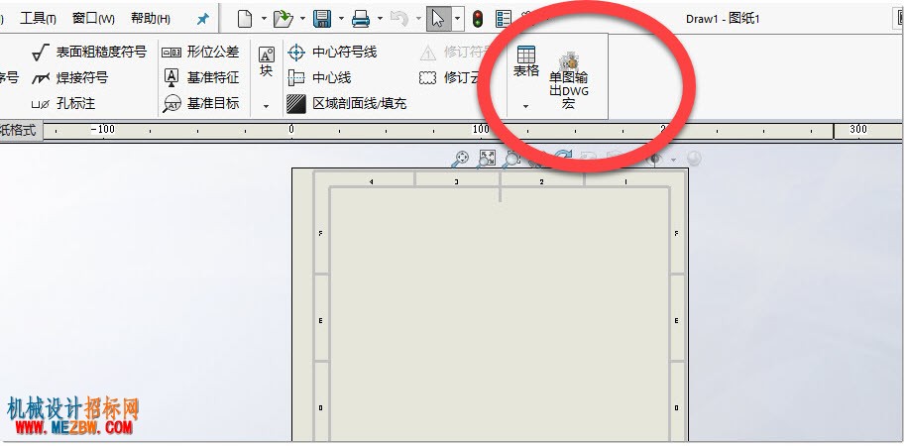Click the weld symbol icon

click(x=41, y=78)
